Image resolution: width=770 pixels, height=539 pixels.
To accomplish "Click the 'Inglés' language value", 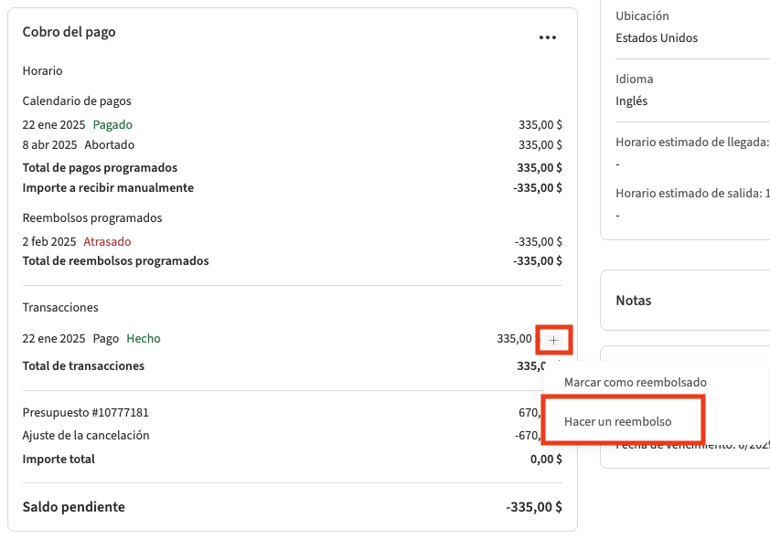I will click(631, 101).
